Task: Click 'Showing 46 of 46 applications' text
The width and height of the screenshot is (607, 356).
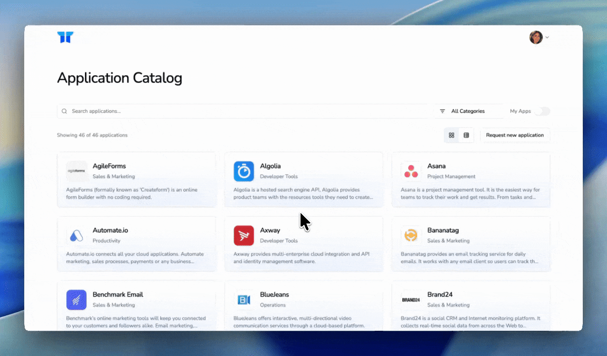Action: tap(92, 135)
